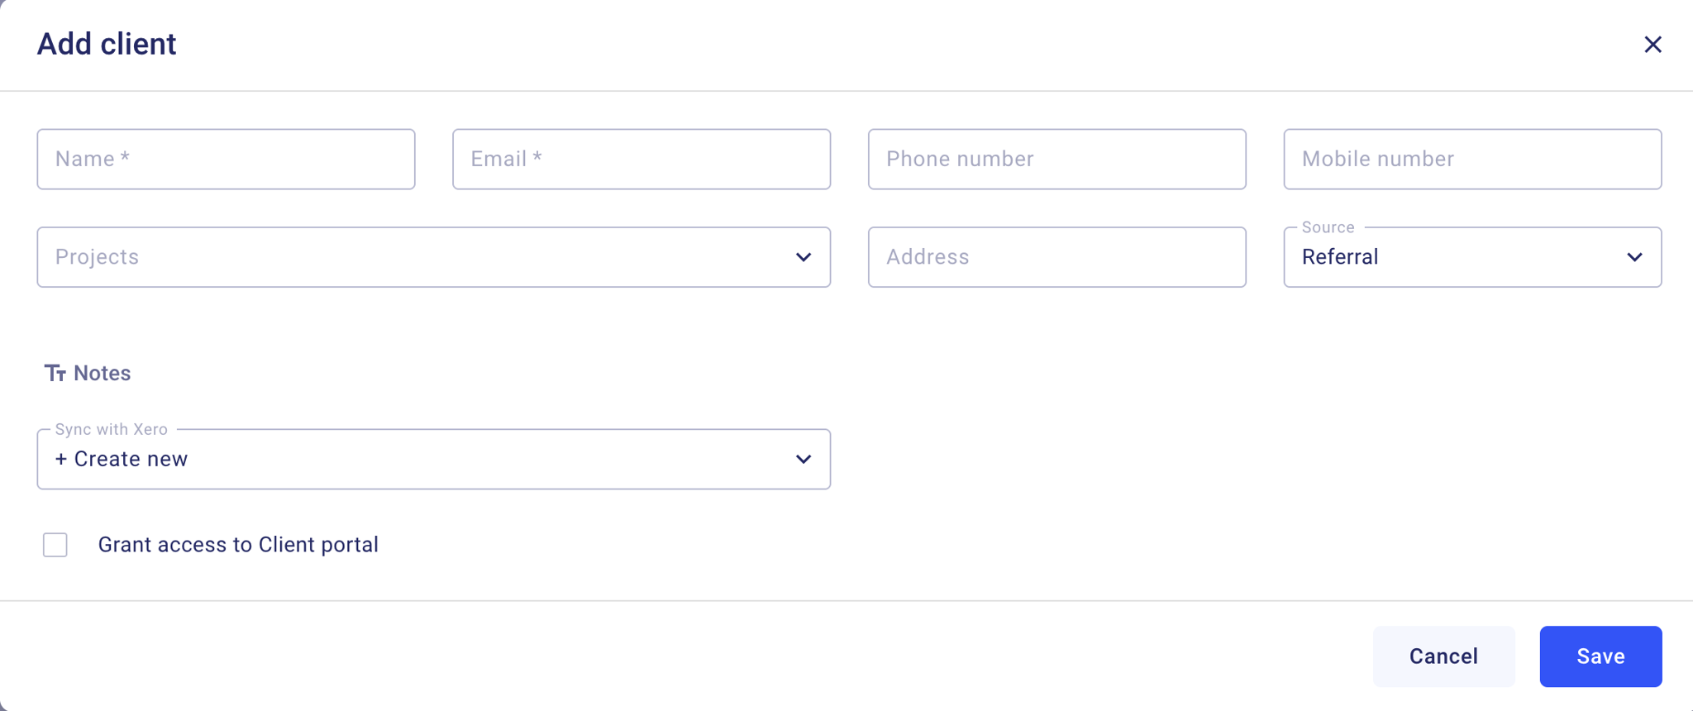Click the Projects dropdown chevron
This screenshot has height=711, width=1693.
click(x=804, y=257)
